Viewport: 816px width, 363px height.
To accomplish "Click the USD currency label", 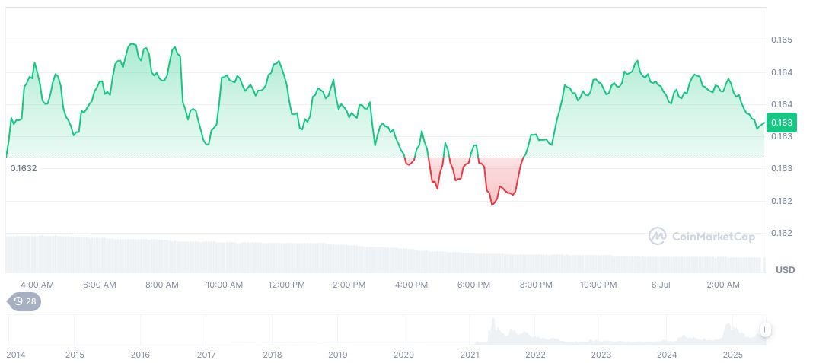I will pyautogui.click(x=785, y=270).
